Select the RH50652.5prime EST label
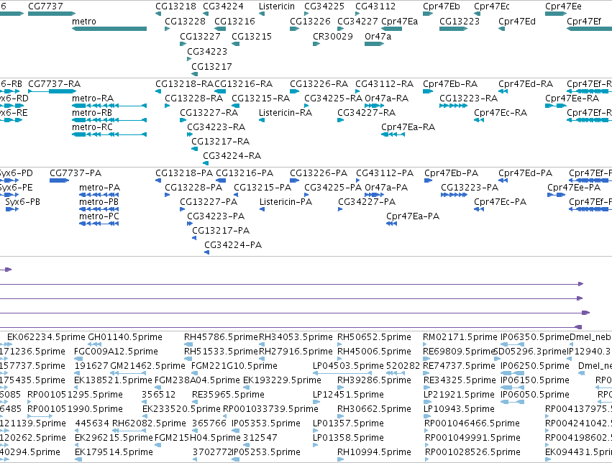 tap(374, 337)
